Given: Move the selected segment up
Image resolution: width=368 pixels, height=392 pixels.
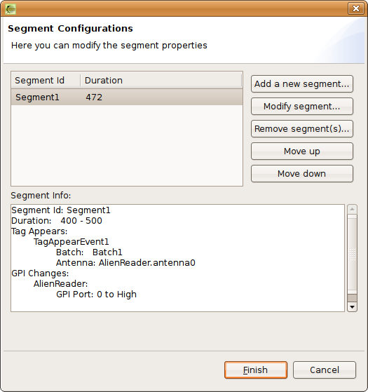Looking at the screenshot, I should tap(302, 151).
